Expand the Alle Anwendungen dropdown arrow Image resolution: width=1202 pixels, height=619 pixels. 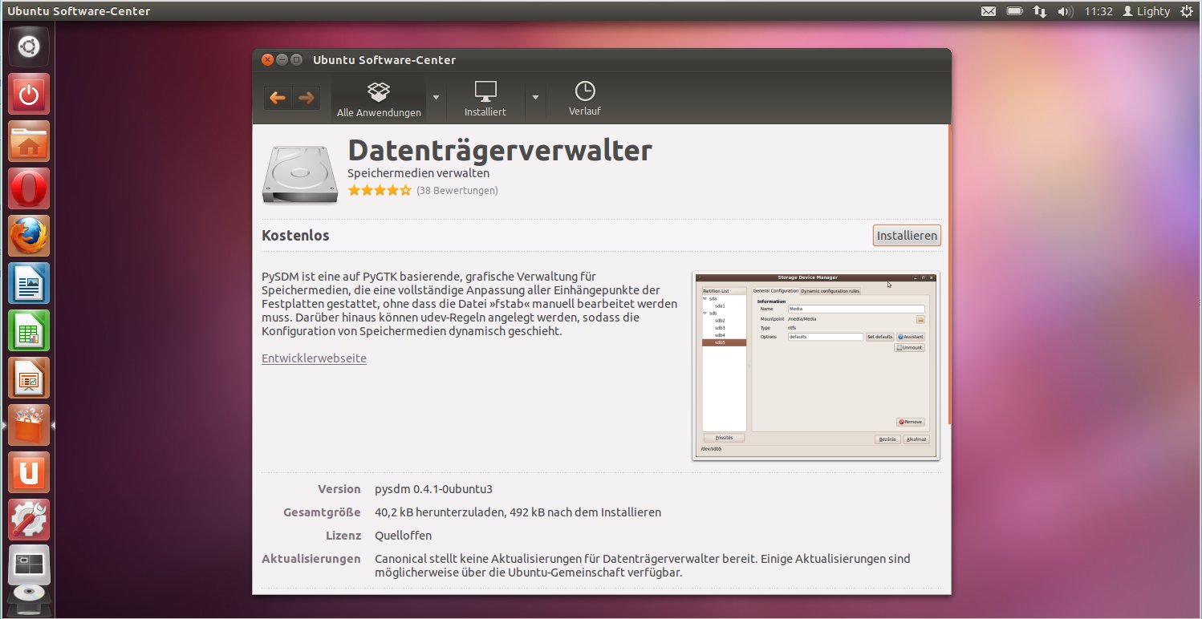point(436,98)
